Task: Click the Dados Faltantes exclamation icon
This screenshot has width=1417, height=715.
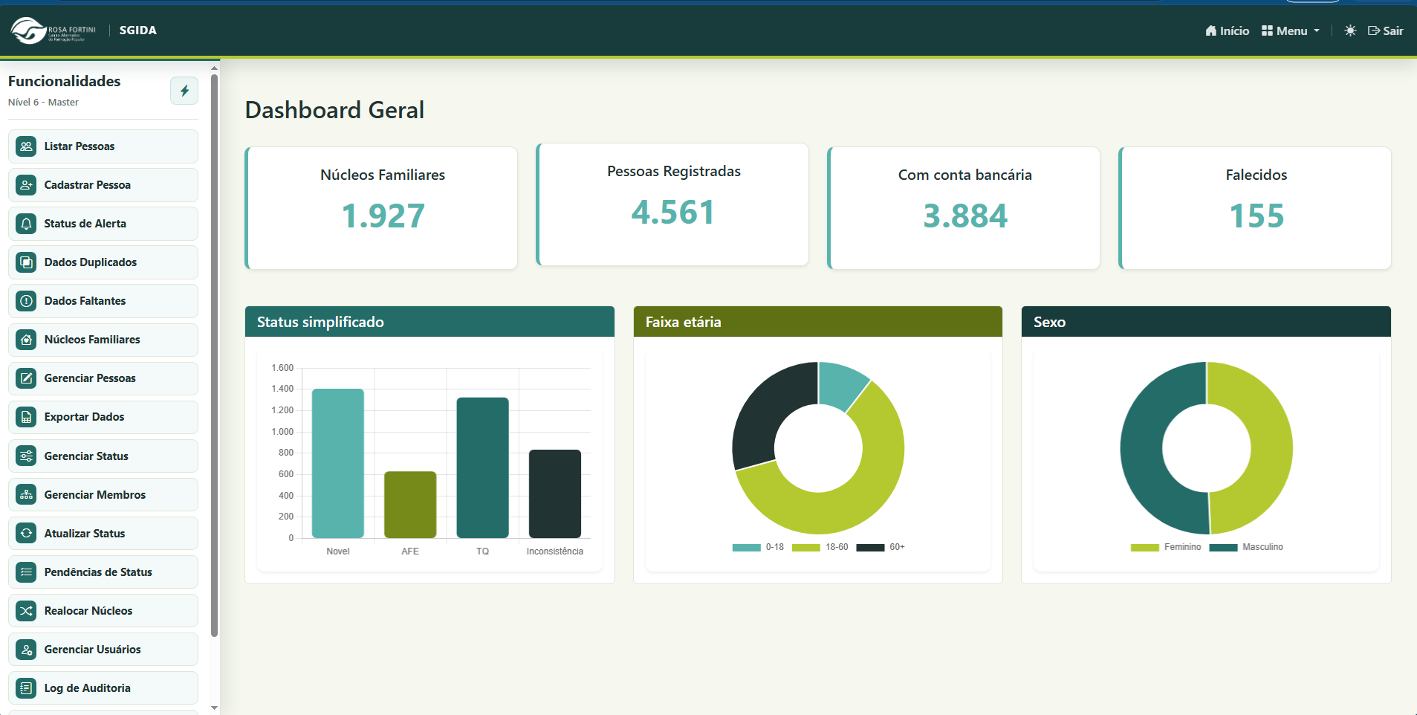Action: click(x=27, y=301)
